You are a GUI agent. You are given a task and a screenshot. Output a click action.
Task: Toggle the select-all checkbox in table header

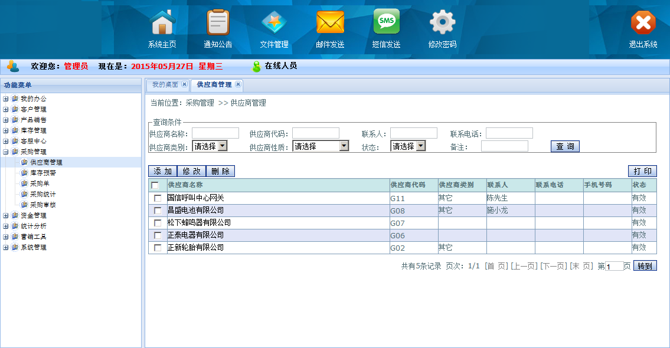(155, 185)
